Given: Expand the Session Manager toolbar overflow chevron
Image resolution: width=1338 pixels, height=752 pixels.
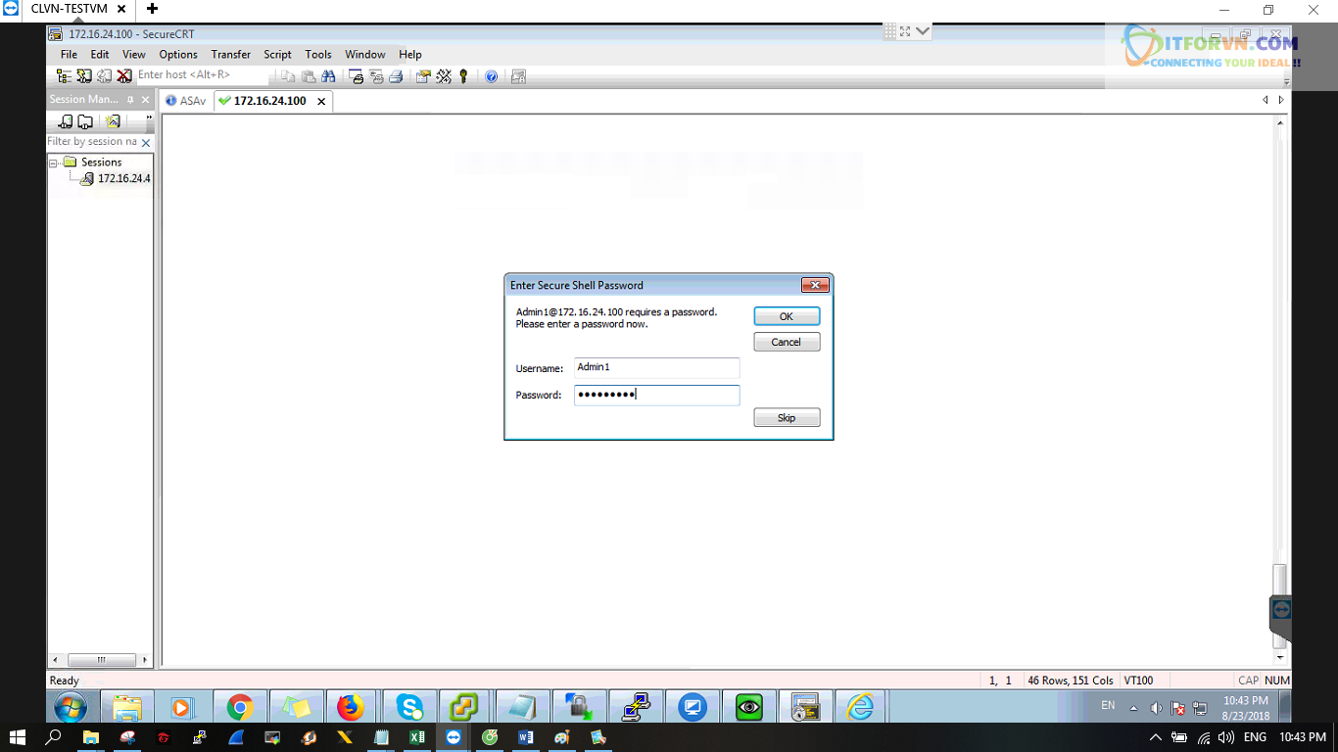Looking at the screenshot, I should pyautogui.click(x=149, y=118).
